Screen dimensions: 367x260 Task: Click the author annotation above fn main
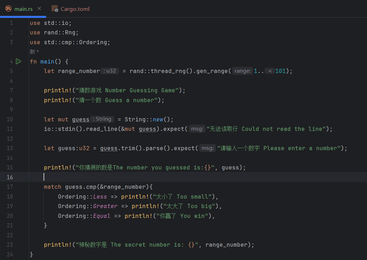[x=34, y=52]
